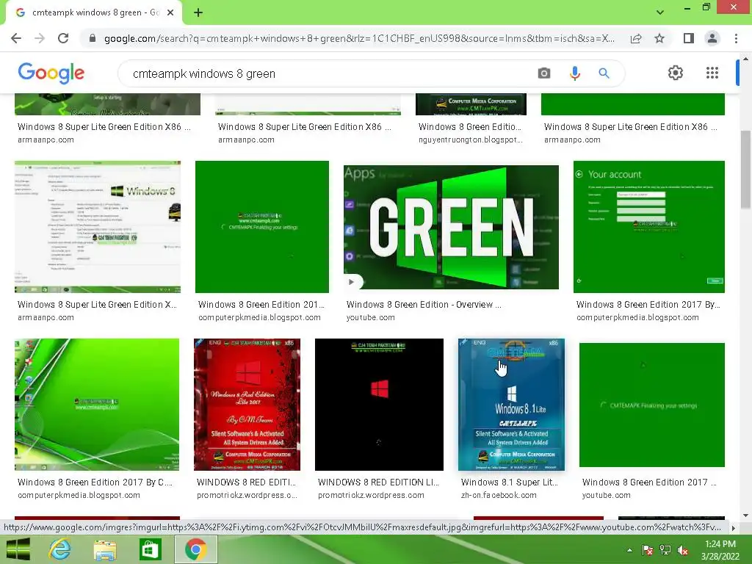The height and width of the screenshot is (564, 752).
Task: Open the browser side panel
Action: (x=689, y=38)
